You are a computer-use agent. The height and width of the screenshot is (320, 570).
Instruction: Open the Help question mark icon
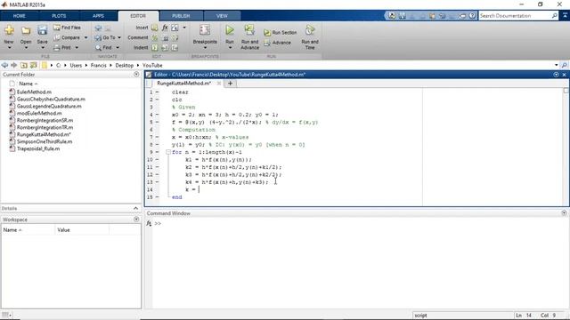472,16
